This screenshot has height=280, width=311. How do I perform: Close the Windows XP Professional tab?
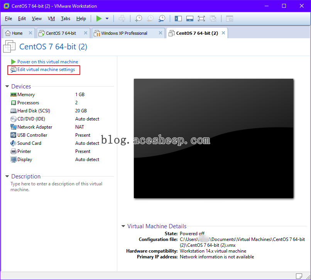tap(161, 33)
